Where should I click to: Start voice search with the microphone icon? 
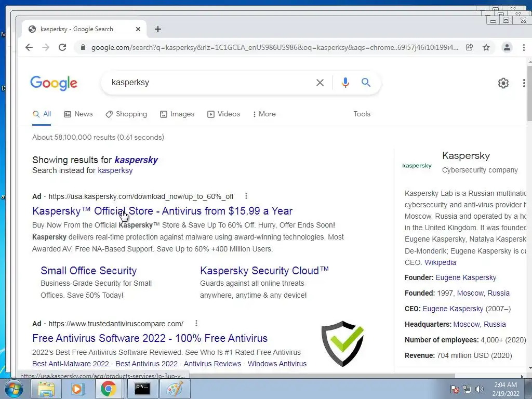345,83
